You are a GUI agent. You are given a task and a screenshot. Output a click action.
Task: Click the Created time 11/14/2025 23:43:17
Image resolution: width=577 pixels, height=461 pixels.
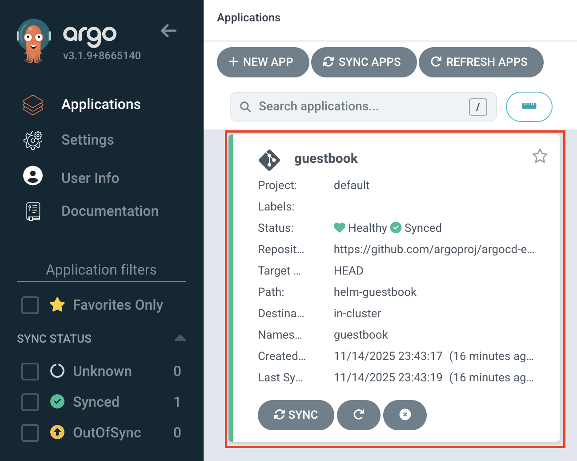point(388,356)
